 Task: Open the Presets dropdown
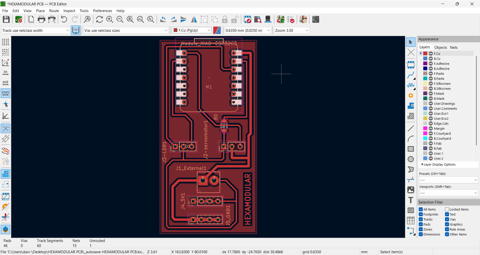pyautogui.click(x=448, y=180)
